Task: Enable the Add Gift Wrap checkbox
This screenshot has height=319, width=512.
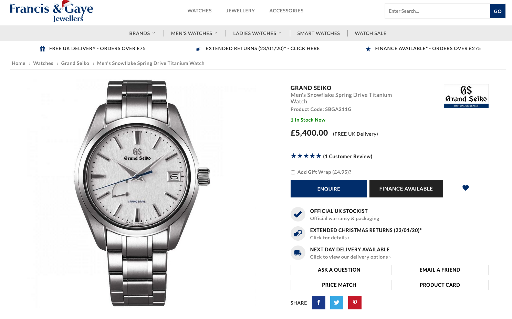Action: [x=293, y=172]
